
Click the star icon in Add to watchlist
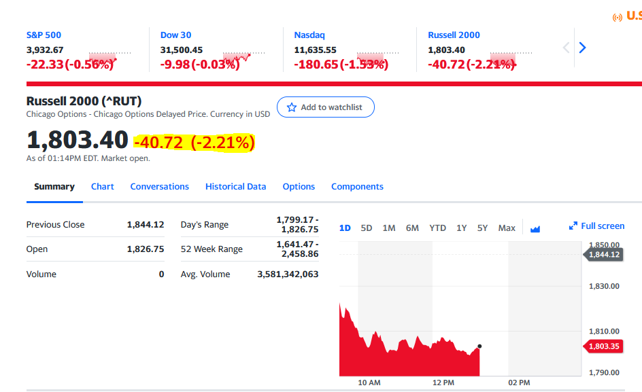click(292, 107)
